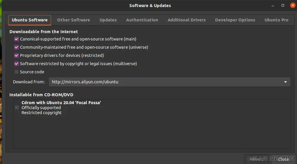Image resolution: width=297 pixels, height=164 pixels.
Task: Enable the Source code checkbox
Action: 16,72
